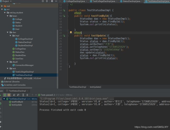
Task: Click StudentDao in project tree
Action: (x=20, y=55)
